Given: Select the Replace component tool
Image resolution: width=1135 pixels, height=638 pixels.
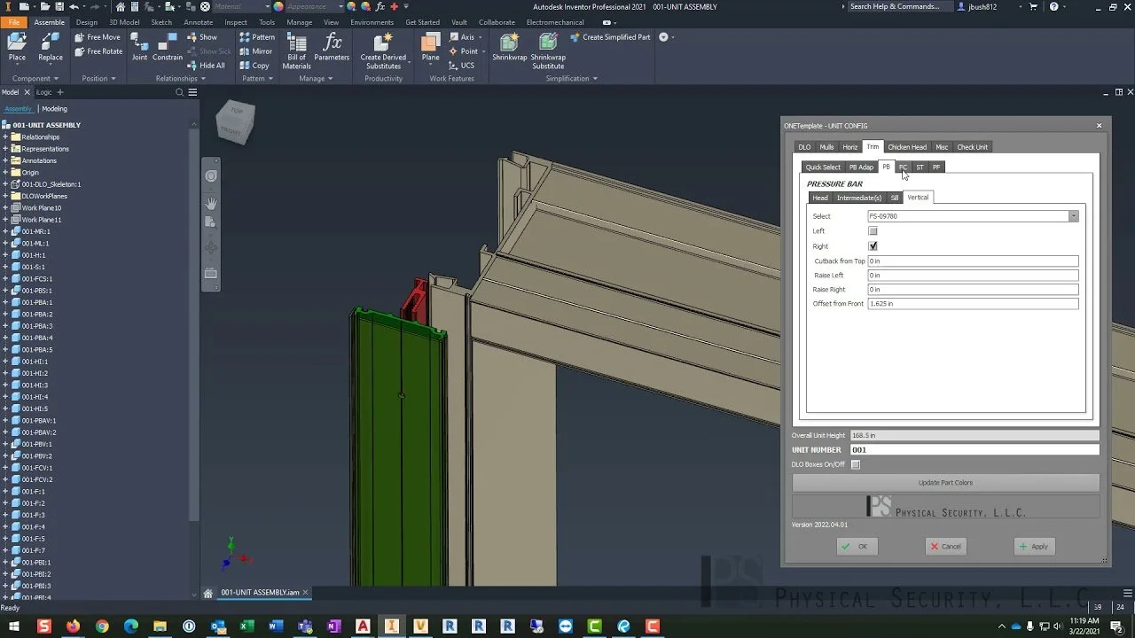Looking at the screenshot, I should [51, 48].
